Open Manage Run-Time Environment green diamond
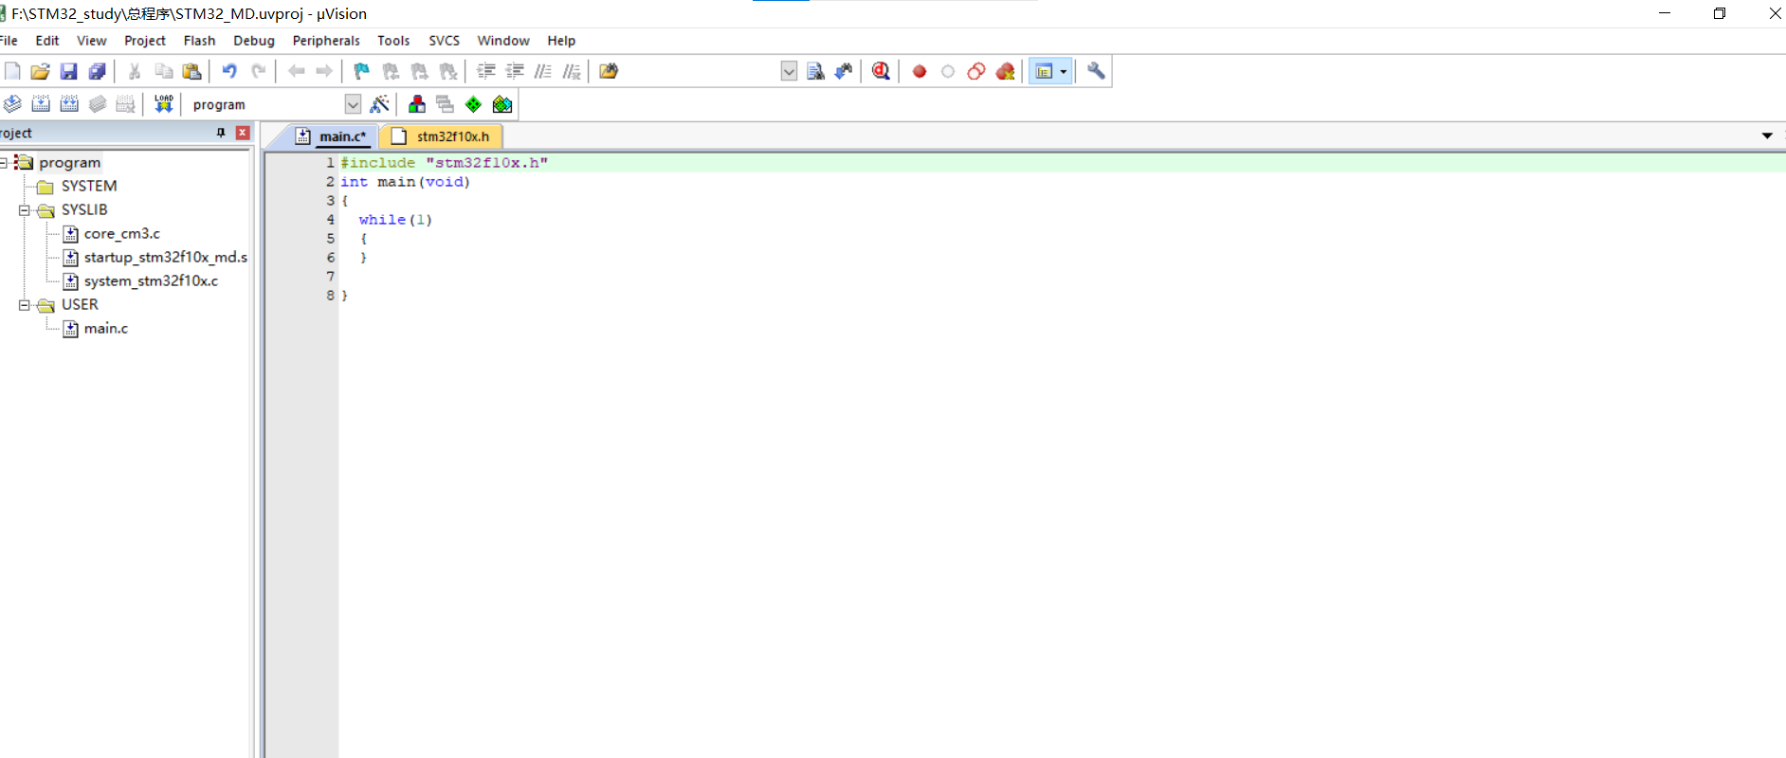This screenshot has height=758, width=1786. click(x=473, y=104)
